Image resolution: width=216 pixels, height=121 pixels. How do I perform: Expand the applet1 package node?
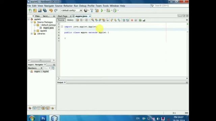35,31
